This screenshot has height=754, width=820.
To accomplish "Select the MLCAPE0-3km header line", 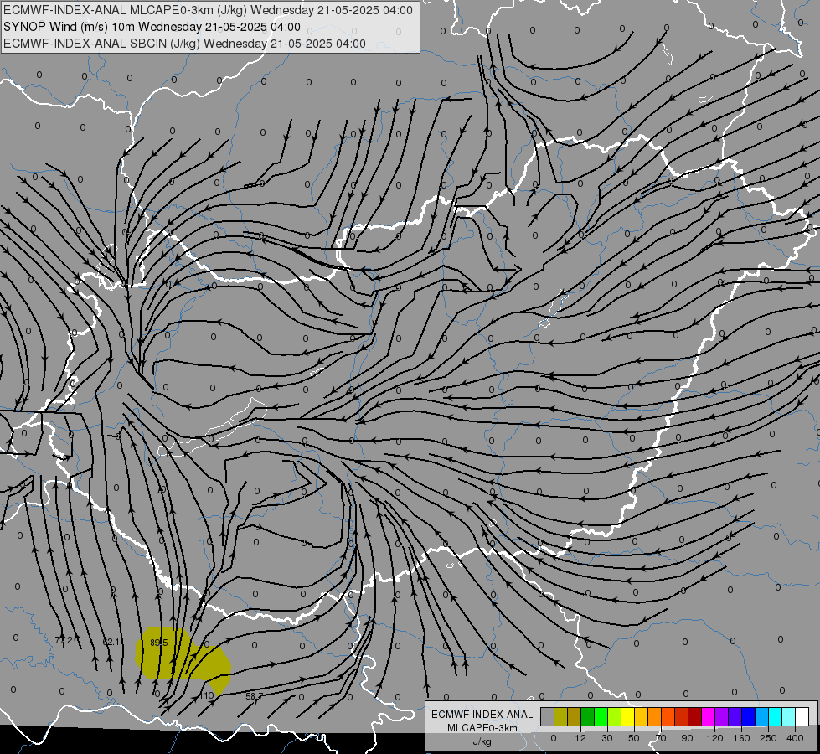I will pyautogui.click(x=208, y=10).
